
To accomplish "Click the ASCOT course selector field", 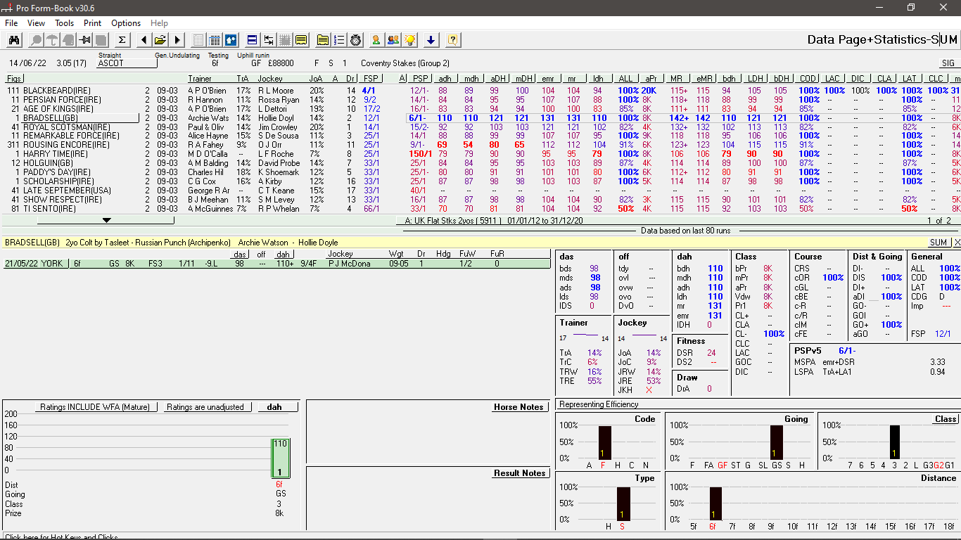I will click(x=127, y=63).
